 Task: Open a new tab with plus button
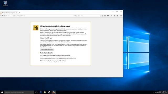[x=19, y=13]
